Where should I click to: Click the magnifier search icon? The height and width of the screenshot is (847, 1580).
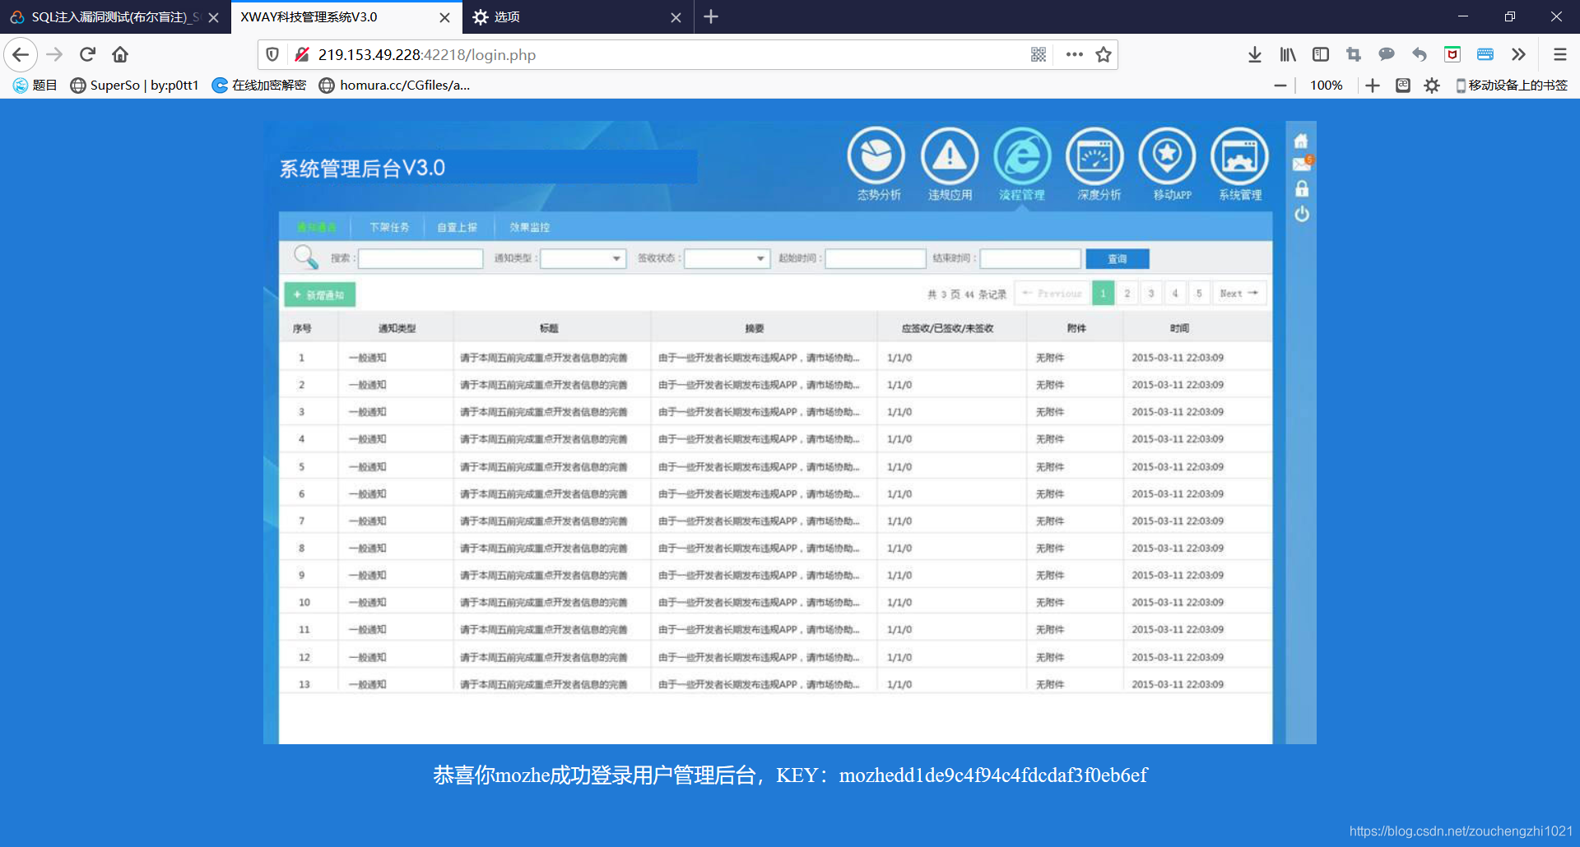point(305,257)
